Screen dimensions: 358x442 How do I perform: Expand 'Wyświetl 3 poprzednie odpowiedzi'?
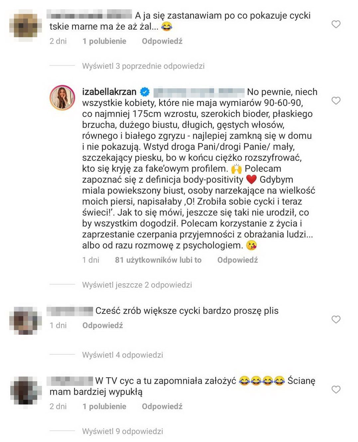tap(143, 66)
